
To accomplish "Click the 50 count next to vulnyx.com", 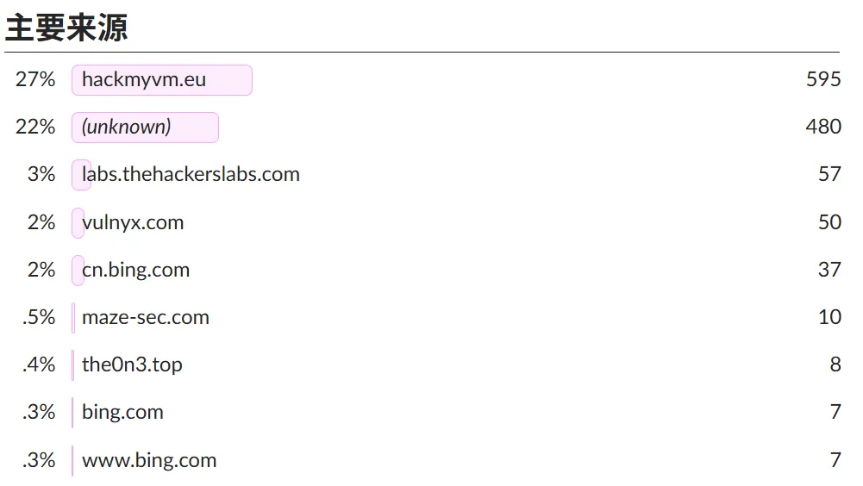I will click(x=829, y=223).
